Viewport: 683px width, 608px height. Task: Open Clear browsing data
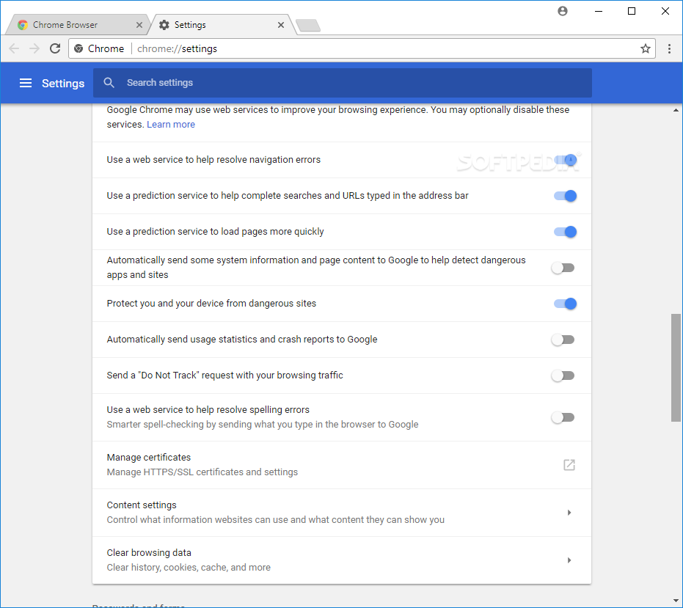coord(342,560)
